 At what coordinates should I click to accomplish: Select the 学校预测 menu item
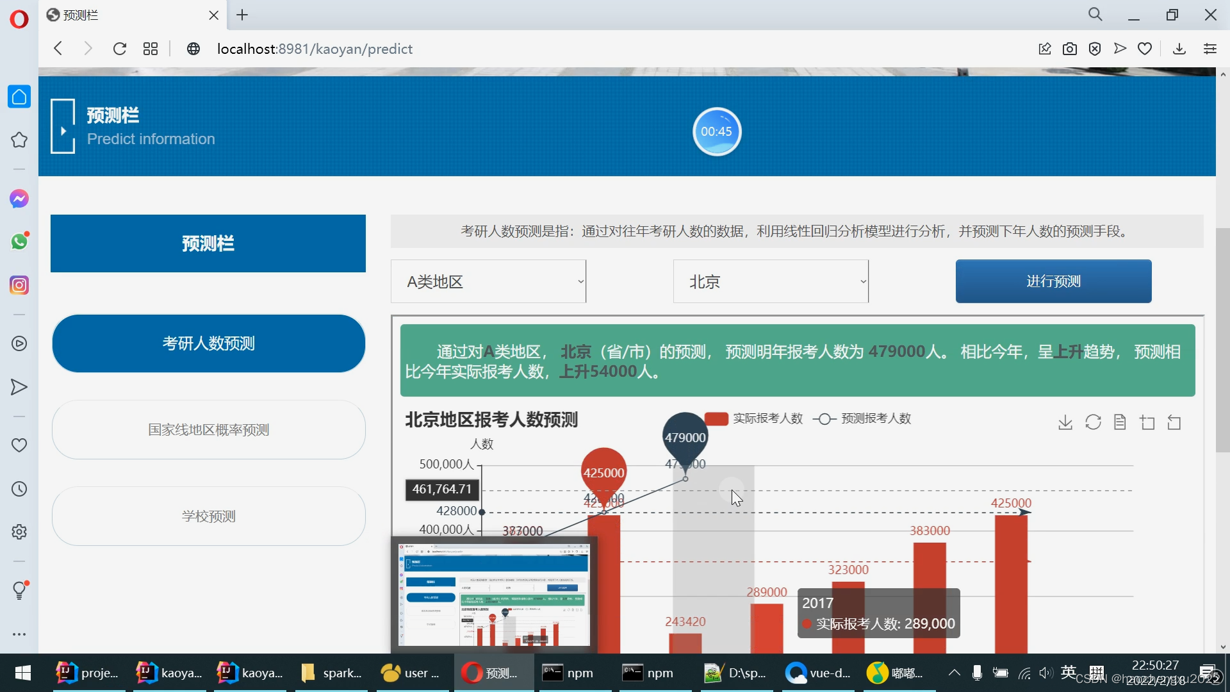click(x=208, y=516)
